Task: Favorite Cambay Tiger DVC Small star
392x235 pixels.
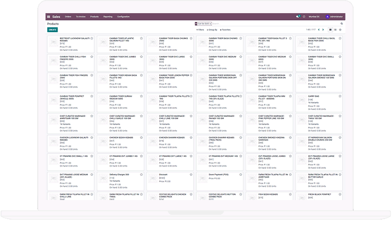Action: (340, 57)
